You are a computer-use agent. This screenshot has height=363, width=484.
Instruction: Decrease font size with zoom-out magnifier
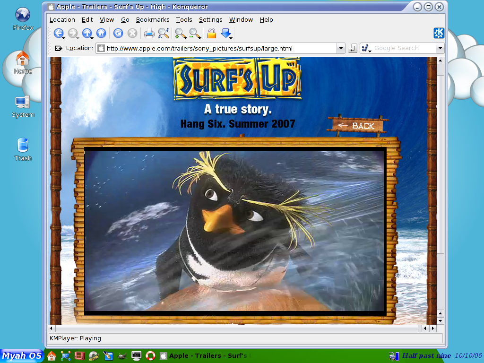[x=194, y=33]
